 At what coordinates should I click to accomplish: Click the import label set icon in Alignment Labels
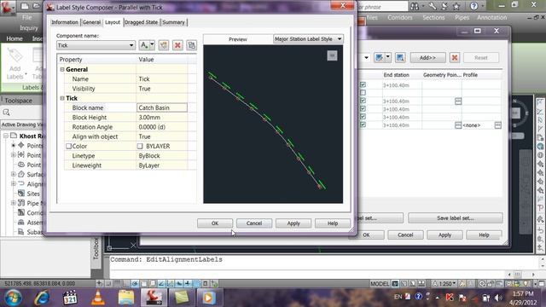coord(379,58)
